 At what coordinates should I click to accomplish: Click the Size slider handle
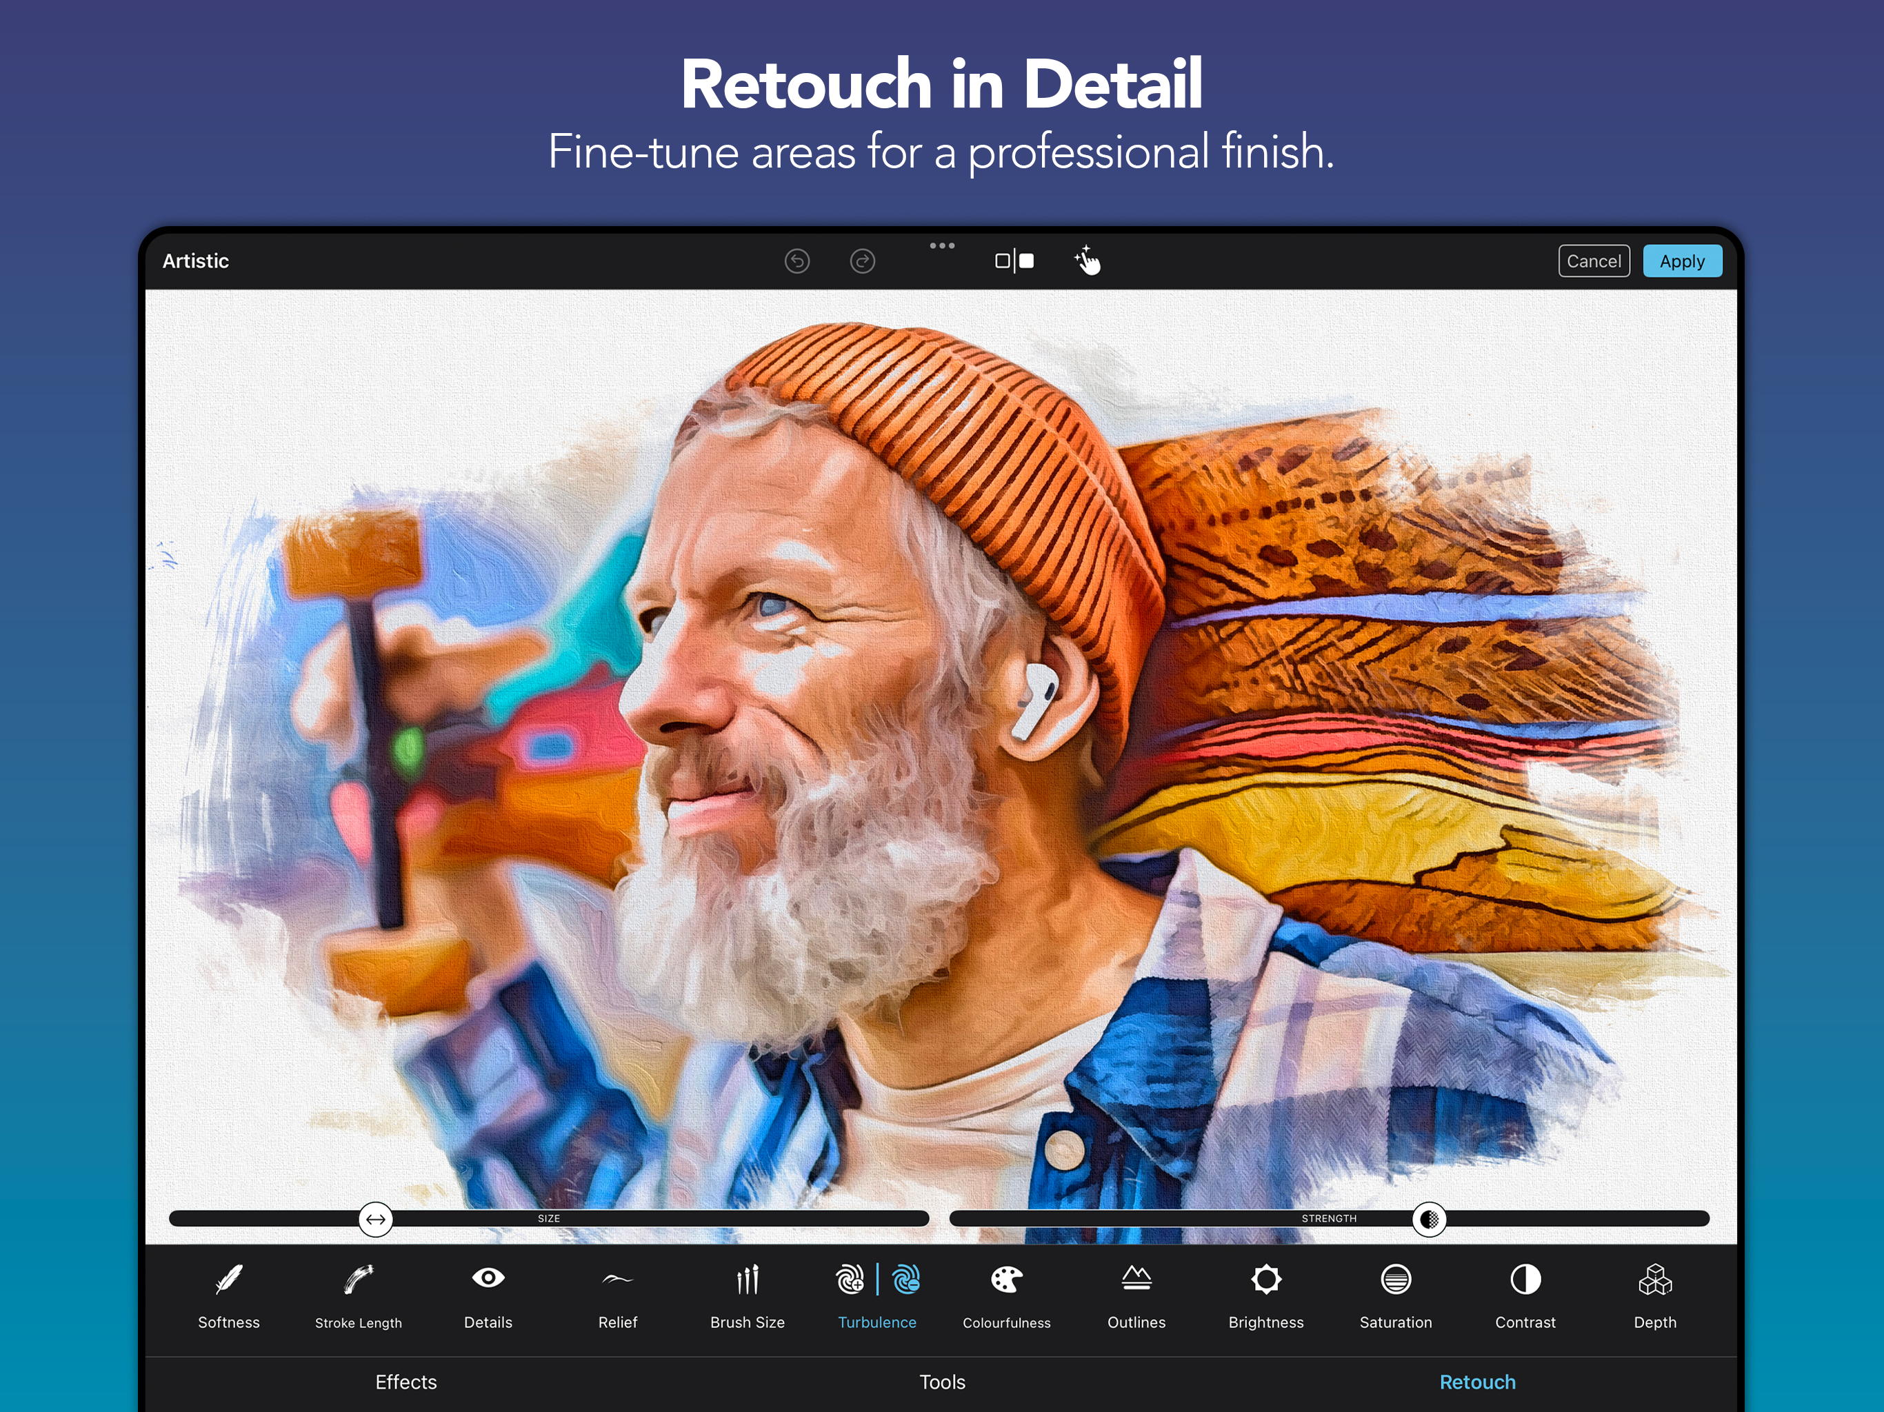(376, 1219)
